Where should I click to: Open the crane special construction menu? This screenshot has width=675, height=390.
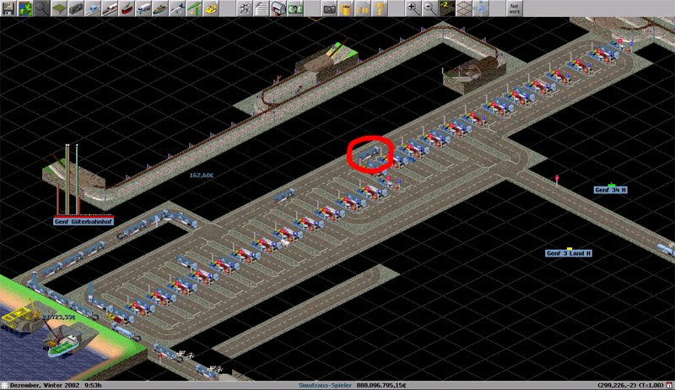pyautogui.click(x=193, y=9)
